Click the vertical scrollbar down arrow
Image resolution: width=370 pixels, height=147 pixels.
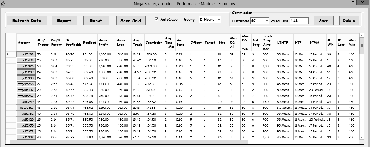362,137
